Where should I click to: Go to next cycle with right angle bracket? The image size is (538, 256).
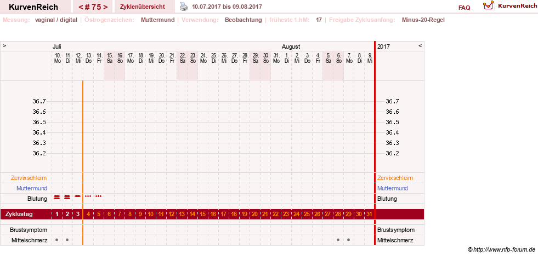pos(105,7)
